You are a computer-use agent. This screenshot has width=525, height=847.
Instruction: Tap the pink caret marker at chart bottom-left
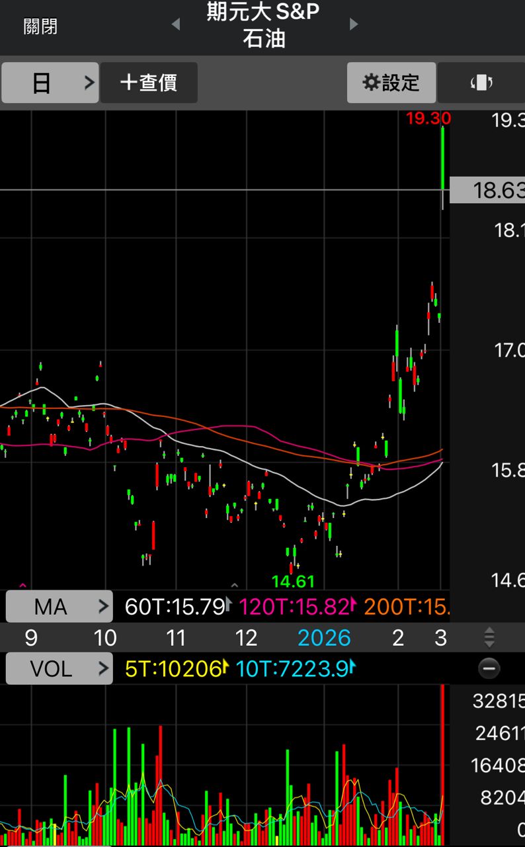coord(23,586)
